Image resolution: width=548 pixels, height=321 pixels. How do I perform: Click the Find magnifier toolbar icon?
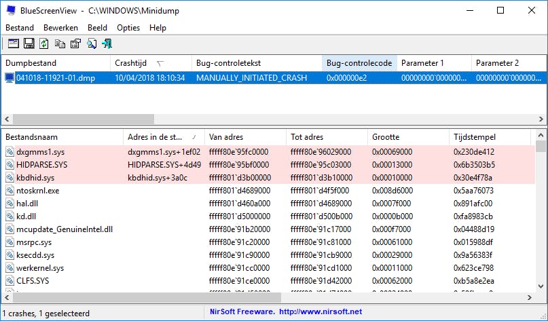coord(91,43)
